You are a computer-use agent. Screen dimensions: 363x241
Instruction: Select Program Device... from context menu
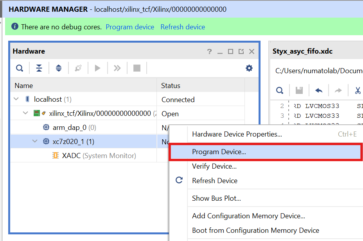coord(219,152)
